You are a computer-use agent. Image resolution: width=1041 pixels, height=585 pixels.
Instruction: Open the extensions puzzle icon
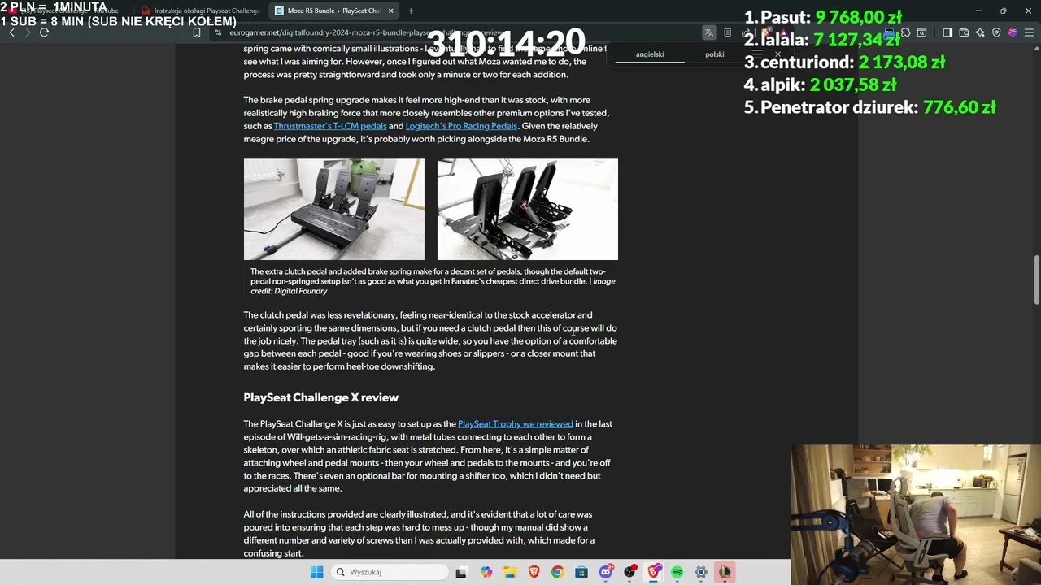pyautogui.click(x=905, y=32)
